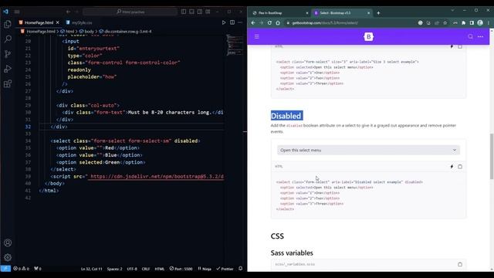Change end of line sequence CRLF
This screenshot has width=494, height=278.
146,269
